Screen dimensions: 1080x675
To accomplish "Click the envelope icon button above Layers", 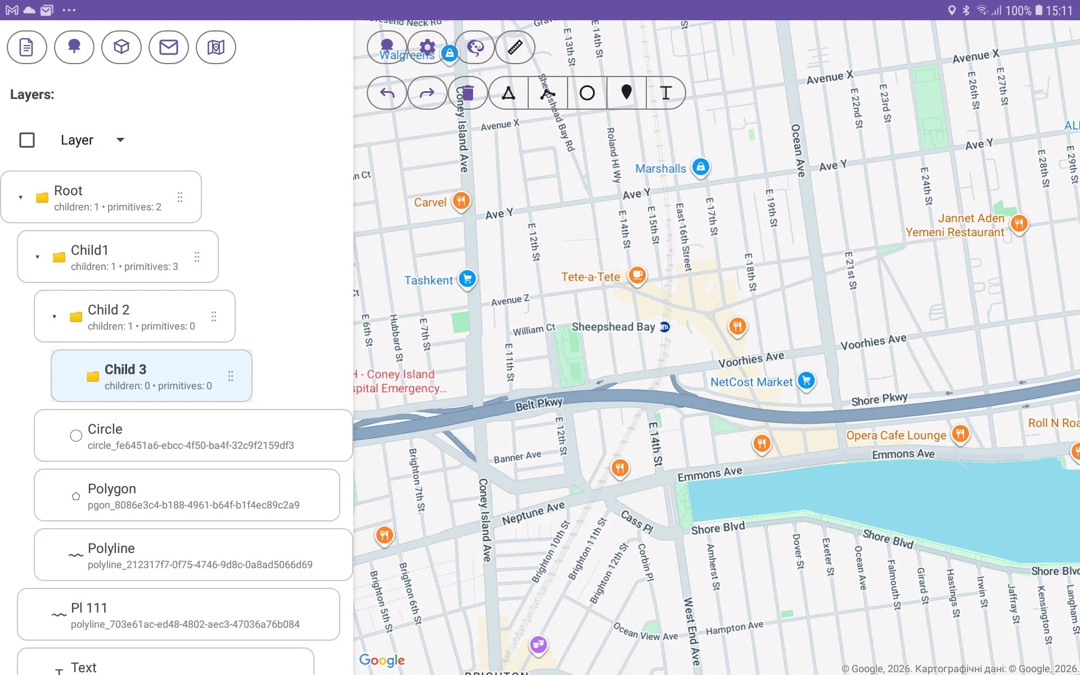I will pos(168,47).
